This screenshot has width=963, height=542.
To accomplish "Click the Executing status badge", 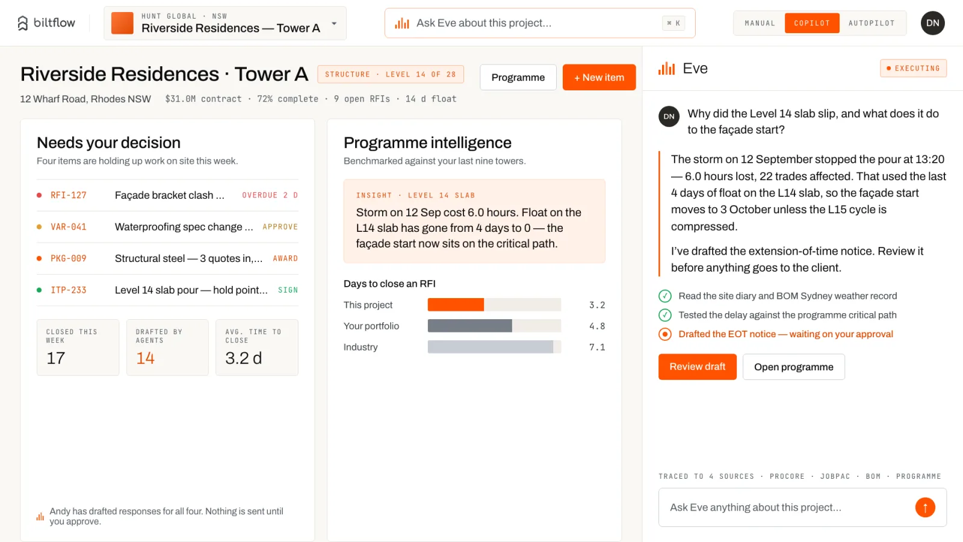I will pyautogui.click(x=913, y=68).
